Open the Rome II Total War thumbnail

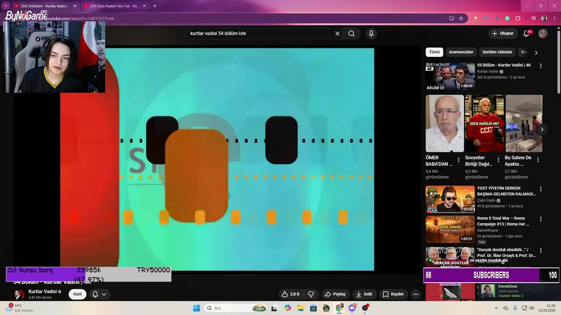point(450,229)
